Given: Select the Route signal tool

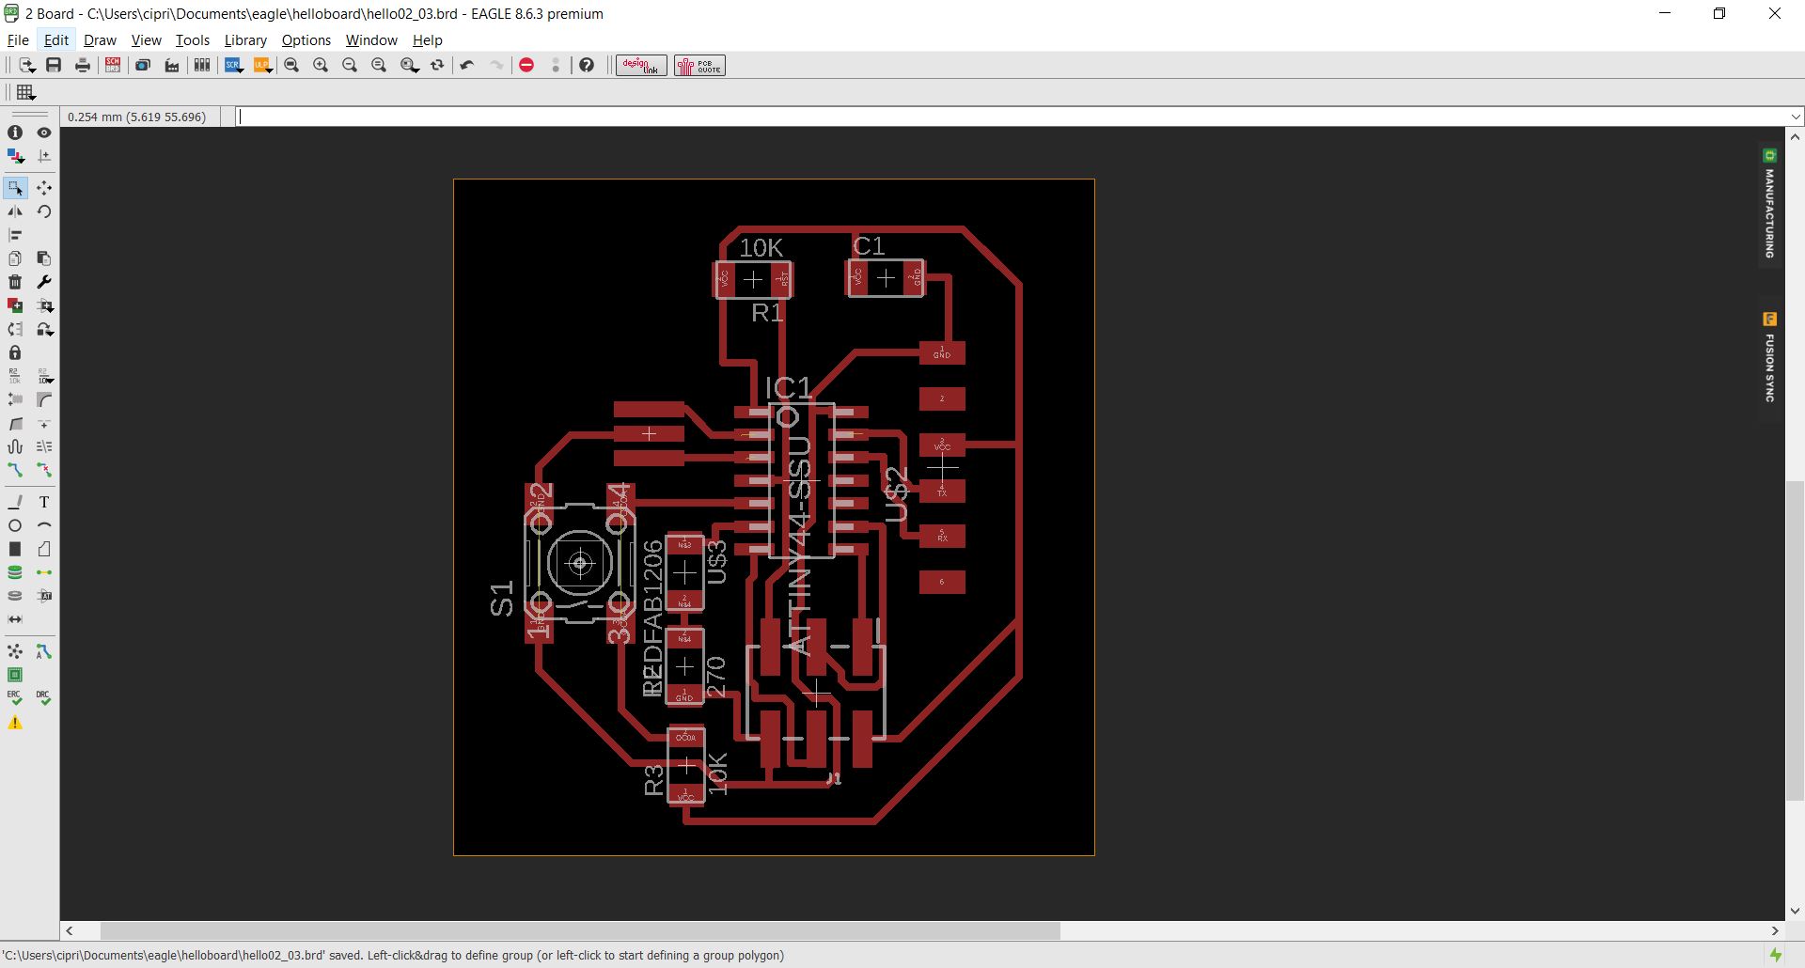Looking at the screenshot, I should pyautogui.click(x=15, y=470).
